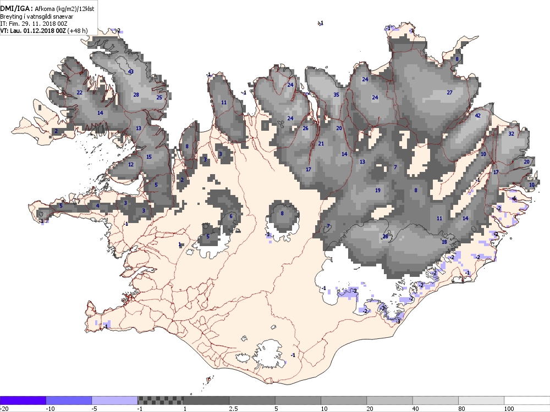Click the darkest purple legend swatch (-20 to -10)
Screen dimensions: 550x412
tap(23, 400)
